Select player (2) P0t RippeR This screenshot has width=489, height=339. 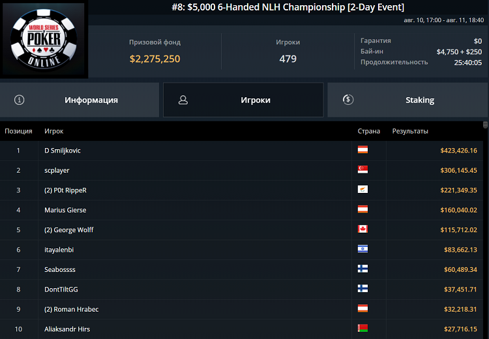coord(65,190)
